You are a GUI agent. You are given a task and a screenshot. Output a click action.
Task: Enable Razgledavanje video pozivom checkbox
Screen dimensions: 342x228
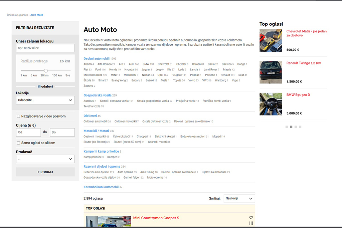[19, 117]
